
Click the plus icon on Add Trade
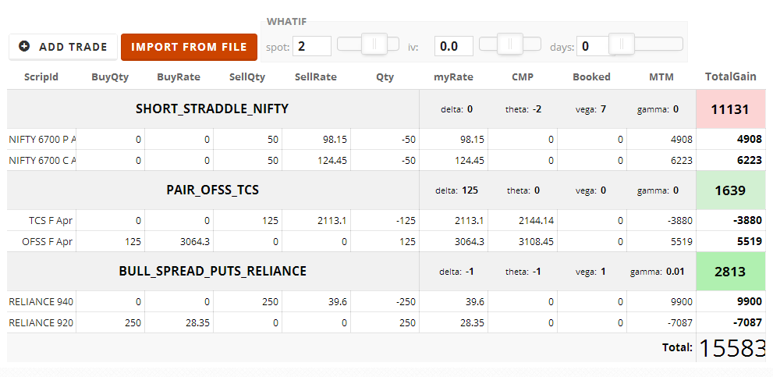click(24, 46)
